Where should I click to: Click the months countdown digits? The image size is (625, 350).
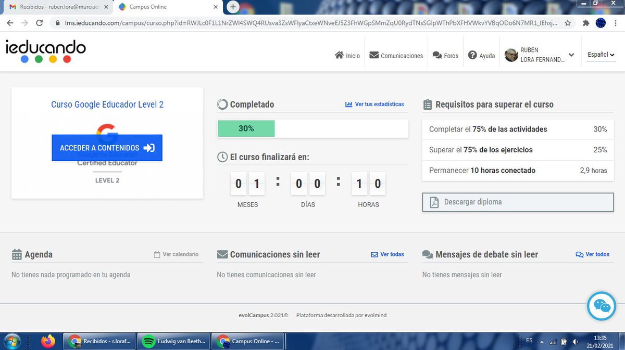247,184
